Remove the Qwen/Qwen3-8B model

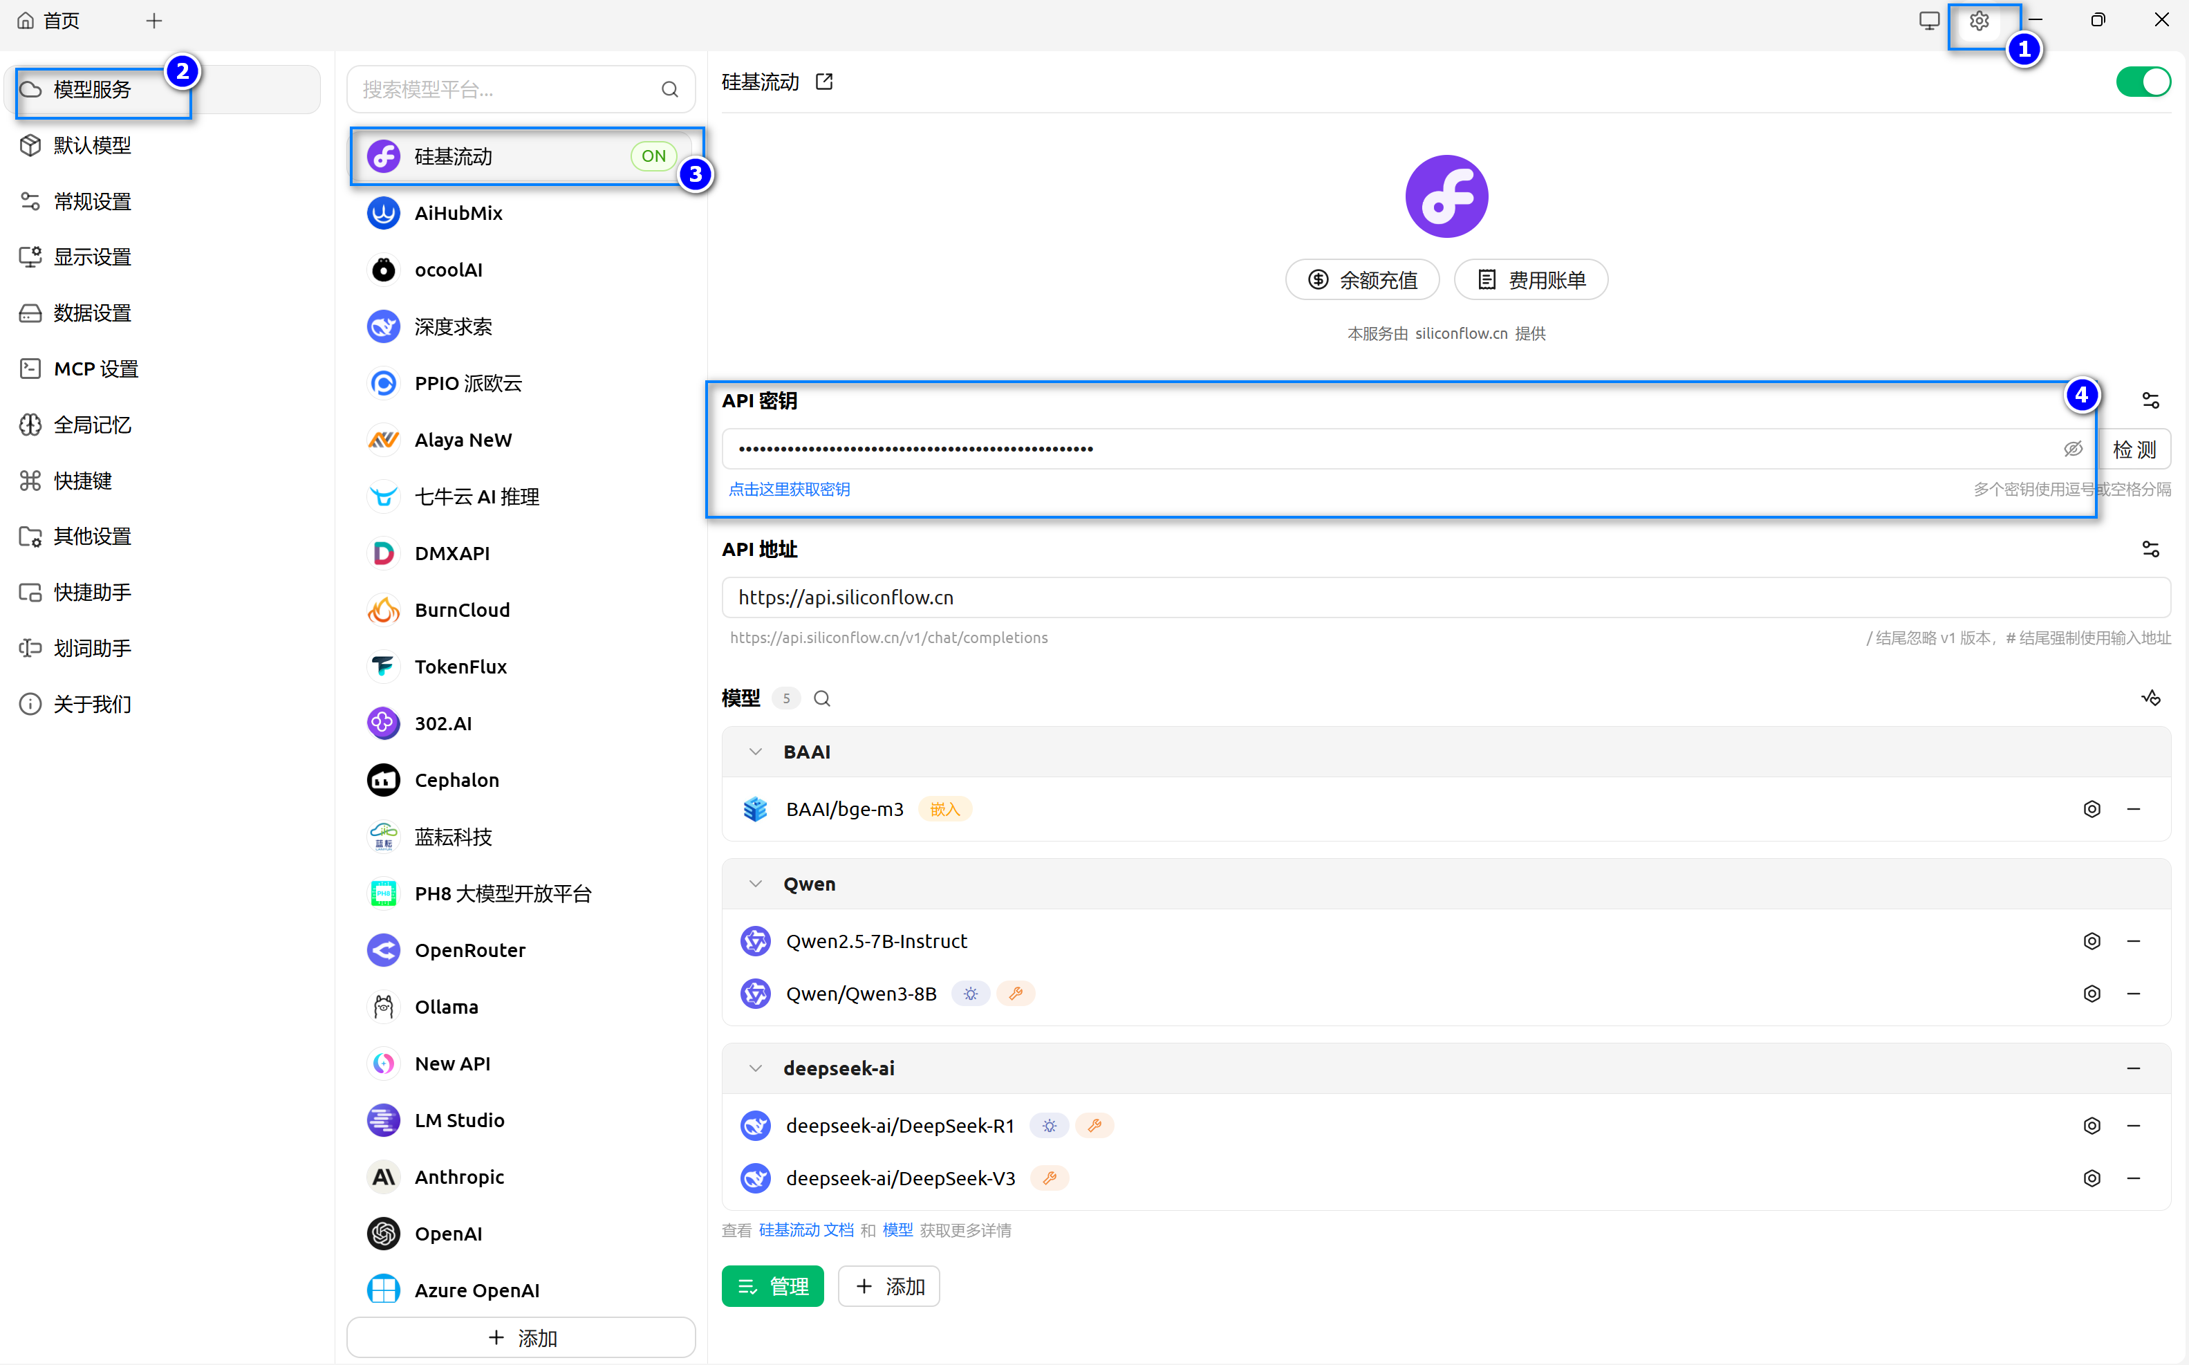pyautogui.click(x=2134, y=994)
